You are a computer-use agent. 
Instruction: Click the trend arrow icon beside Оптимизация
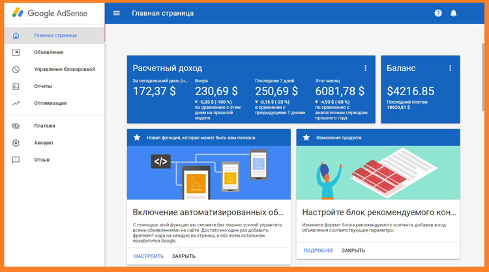16,103
